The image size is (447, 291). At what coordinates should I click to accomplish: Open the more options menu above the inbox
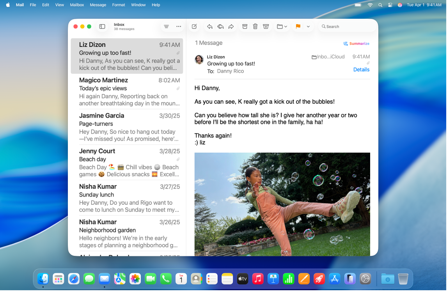tap(178, 26)
